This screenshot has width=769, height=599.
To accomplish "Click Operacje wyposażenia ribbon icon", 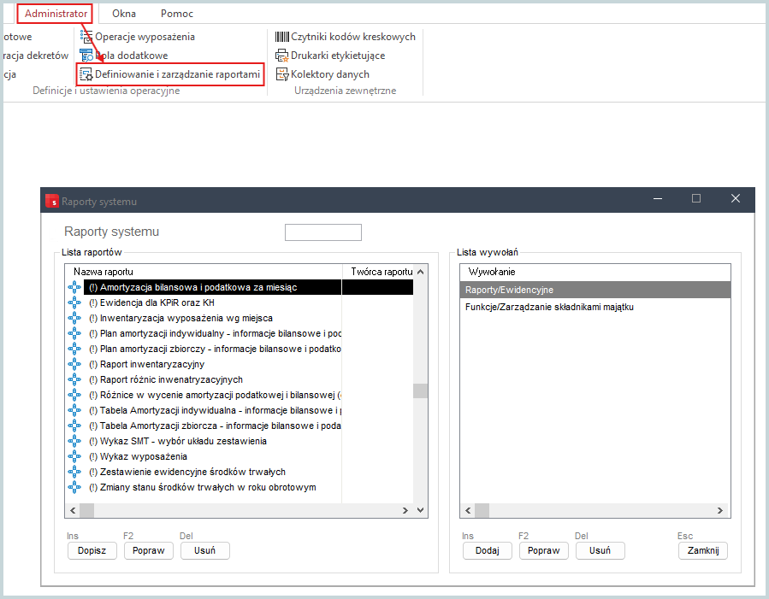I will tap(86, 37).
